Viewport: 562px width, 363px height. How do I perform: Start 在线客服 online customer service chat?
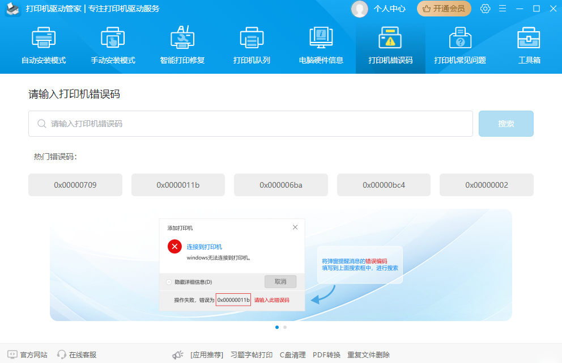78,354
